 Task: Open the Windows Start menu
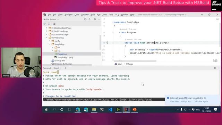tap(46, 110)
